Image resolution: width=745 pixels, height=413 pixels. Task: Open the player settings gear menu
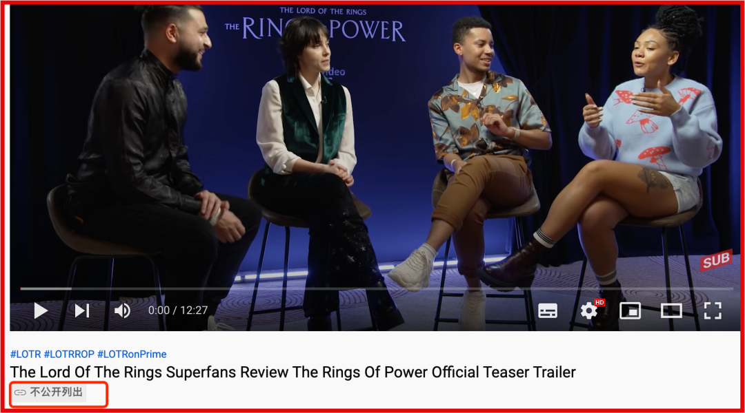coord(588,311)
